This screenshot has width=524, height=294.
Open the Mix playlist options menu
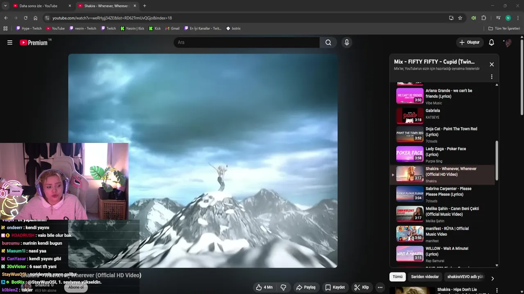(x=492, y=77)
